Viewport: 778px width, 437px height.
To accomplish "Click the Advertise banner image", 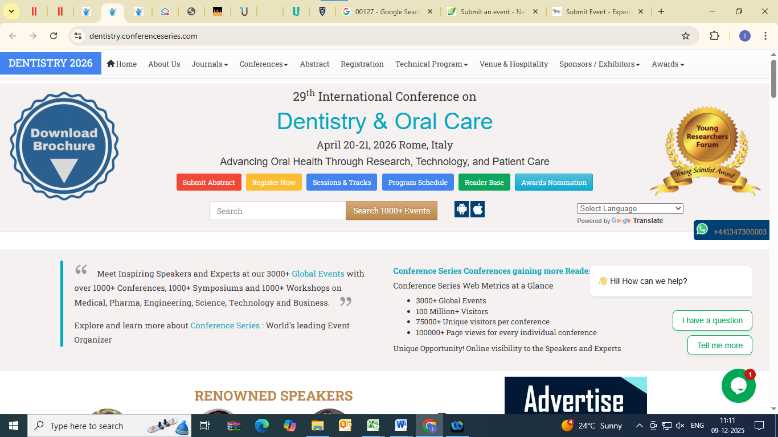I will click(x=576, y=395).
